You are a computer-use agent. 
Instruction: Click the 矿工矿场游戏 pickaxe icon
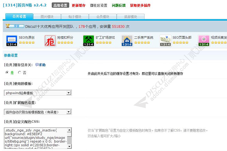click(x=88, y=40)
